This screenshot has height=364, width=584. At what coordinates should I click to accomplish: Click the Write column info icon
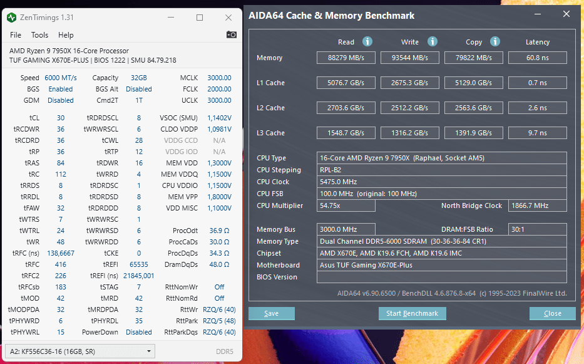point(432,41)
